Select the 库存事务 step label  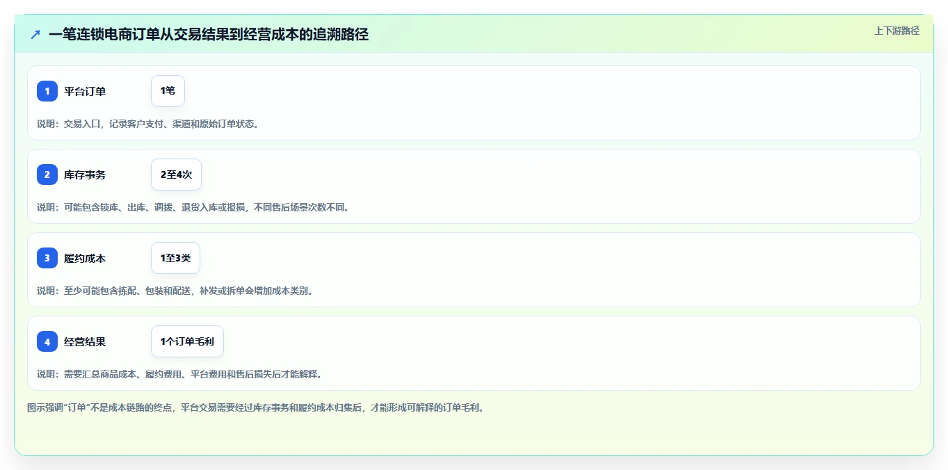[x=85, y=175]
